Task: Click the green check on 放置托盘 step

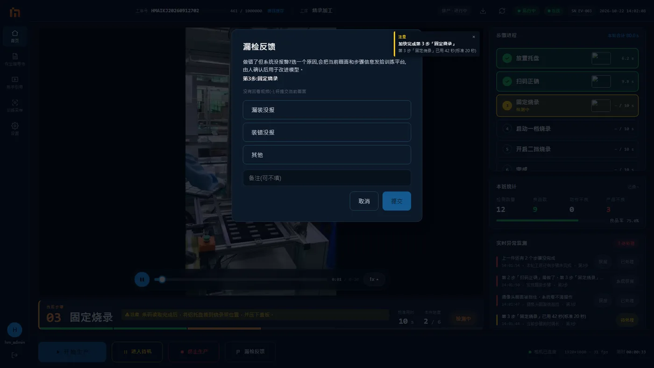Action: point(507,58)
